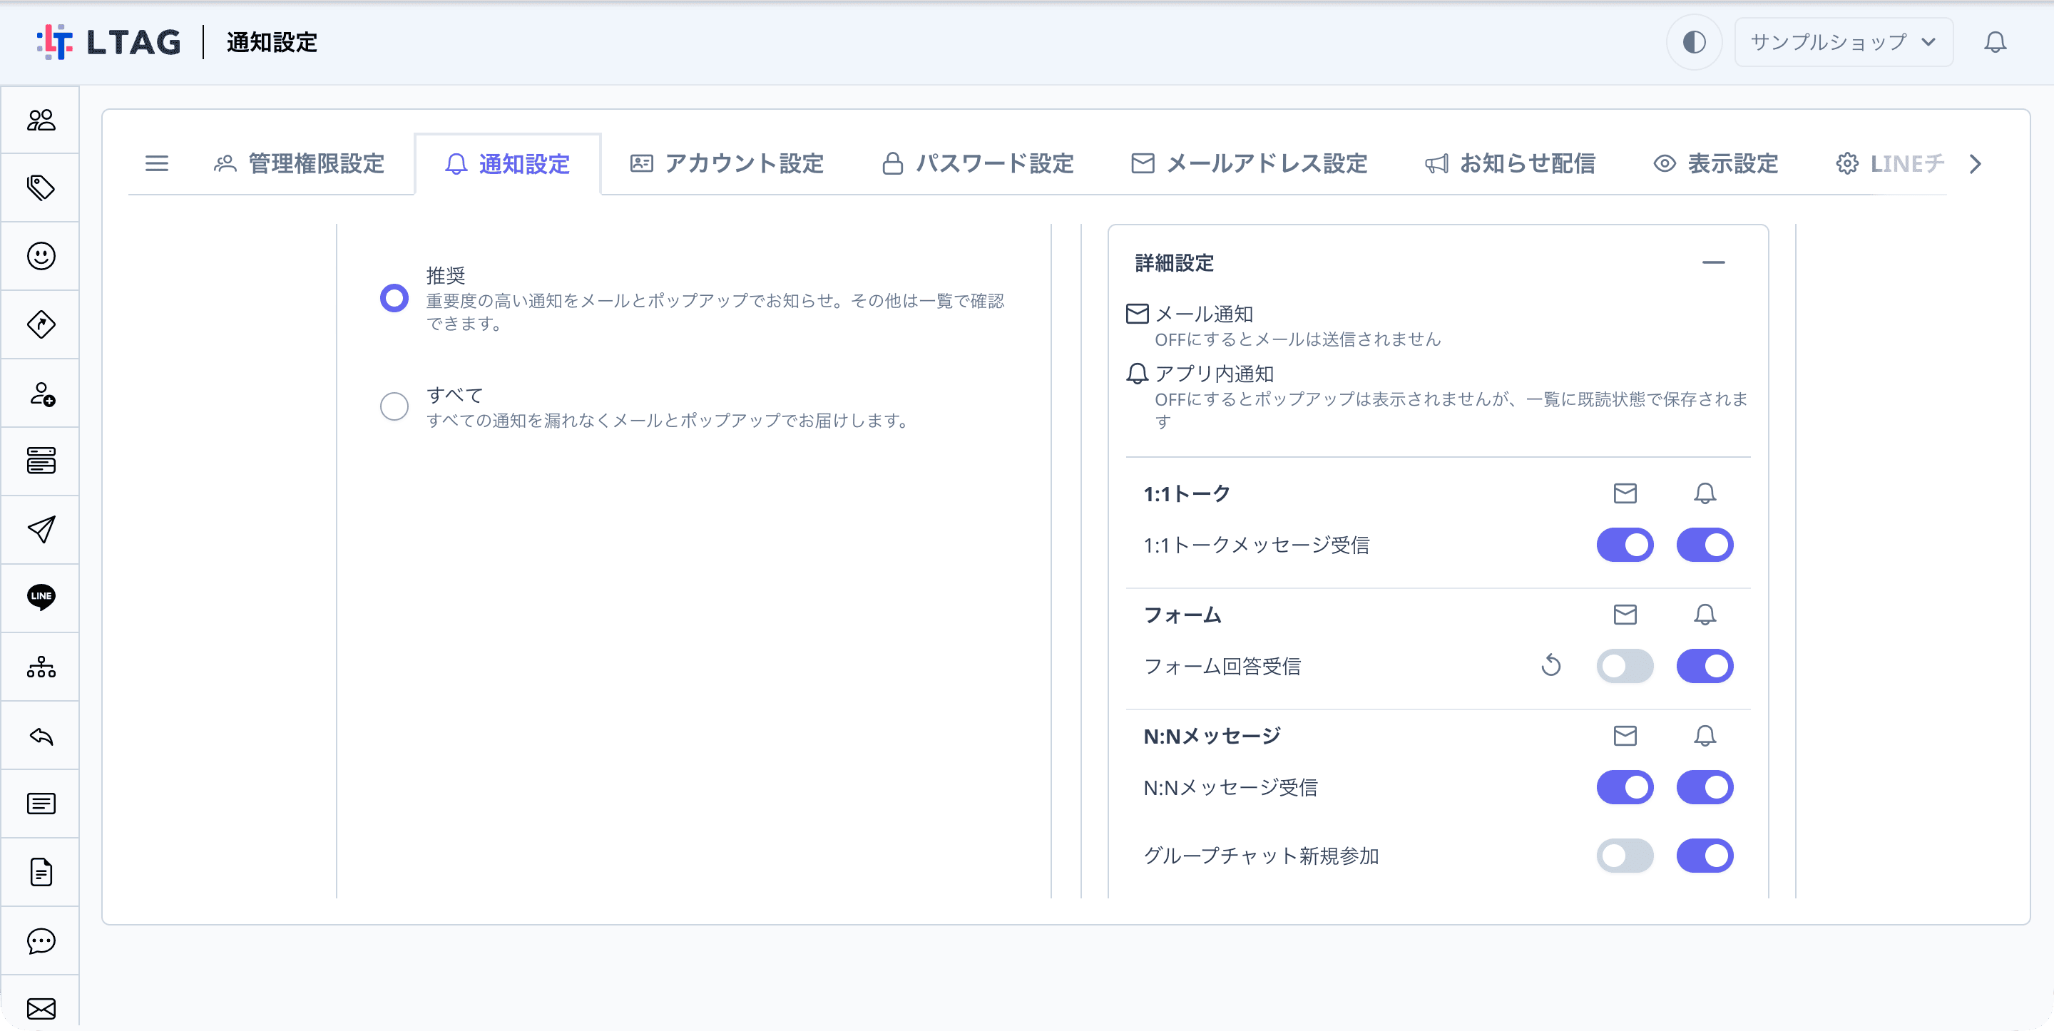This screenshot has height=1031, width=2054.
Task: Select the すべて radio option
Action: coord(394,406)
